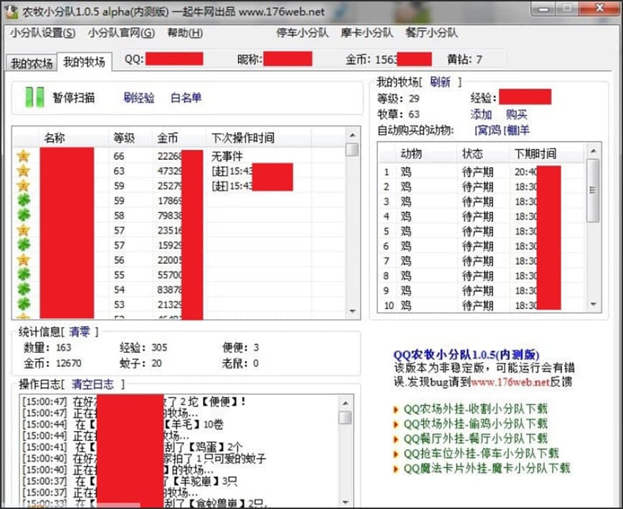
Task: Click the [棚]羊 auto-buy animal link
Action: coord(516,130)
